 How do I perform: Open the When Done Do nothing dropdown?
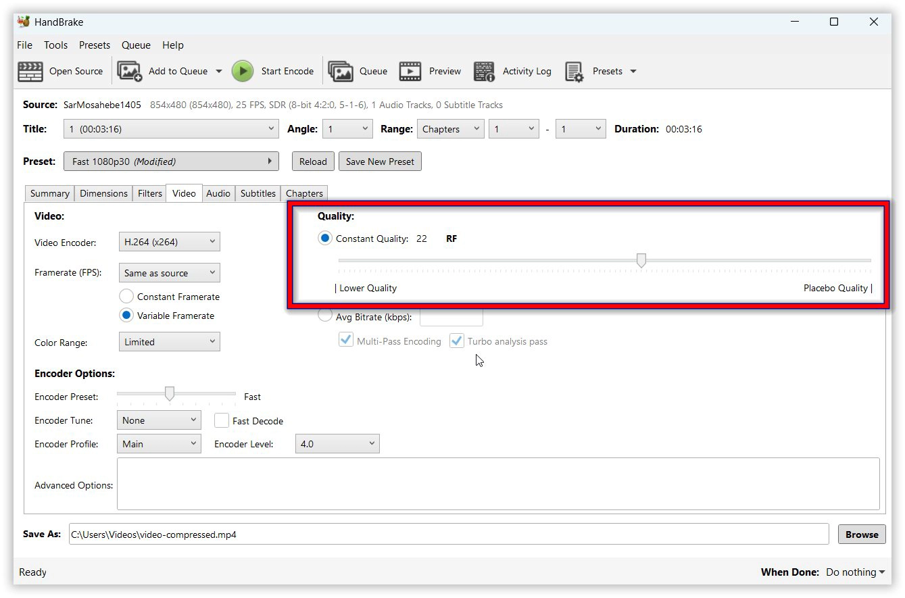pos(855,572)
